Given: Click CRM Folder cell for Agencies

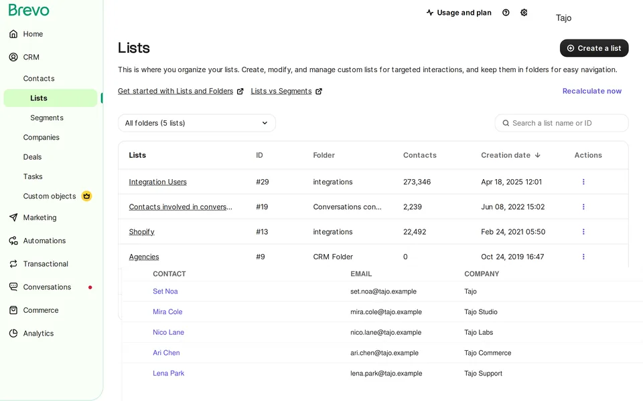Looking at the screenshot, I should (333, 257).
